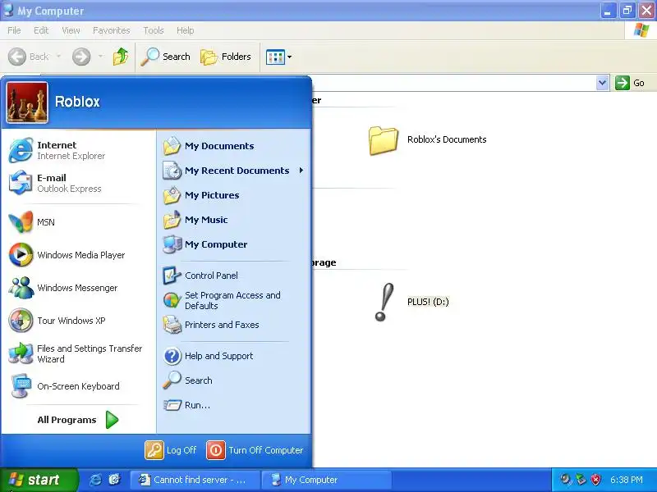The image size is (657, 492).
Task: Open Back button history dropdown
Action: click(x=58, y=57)
